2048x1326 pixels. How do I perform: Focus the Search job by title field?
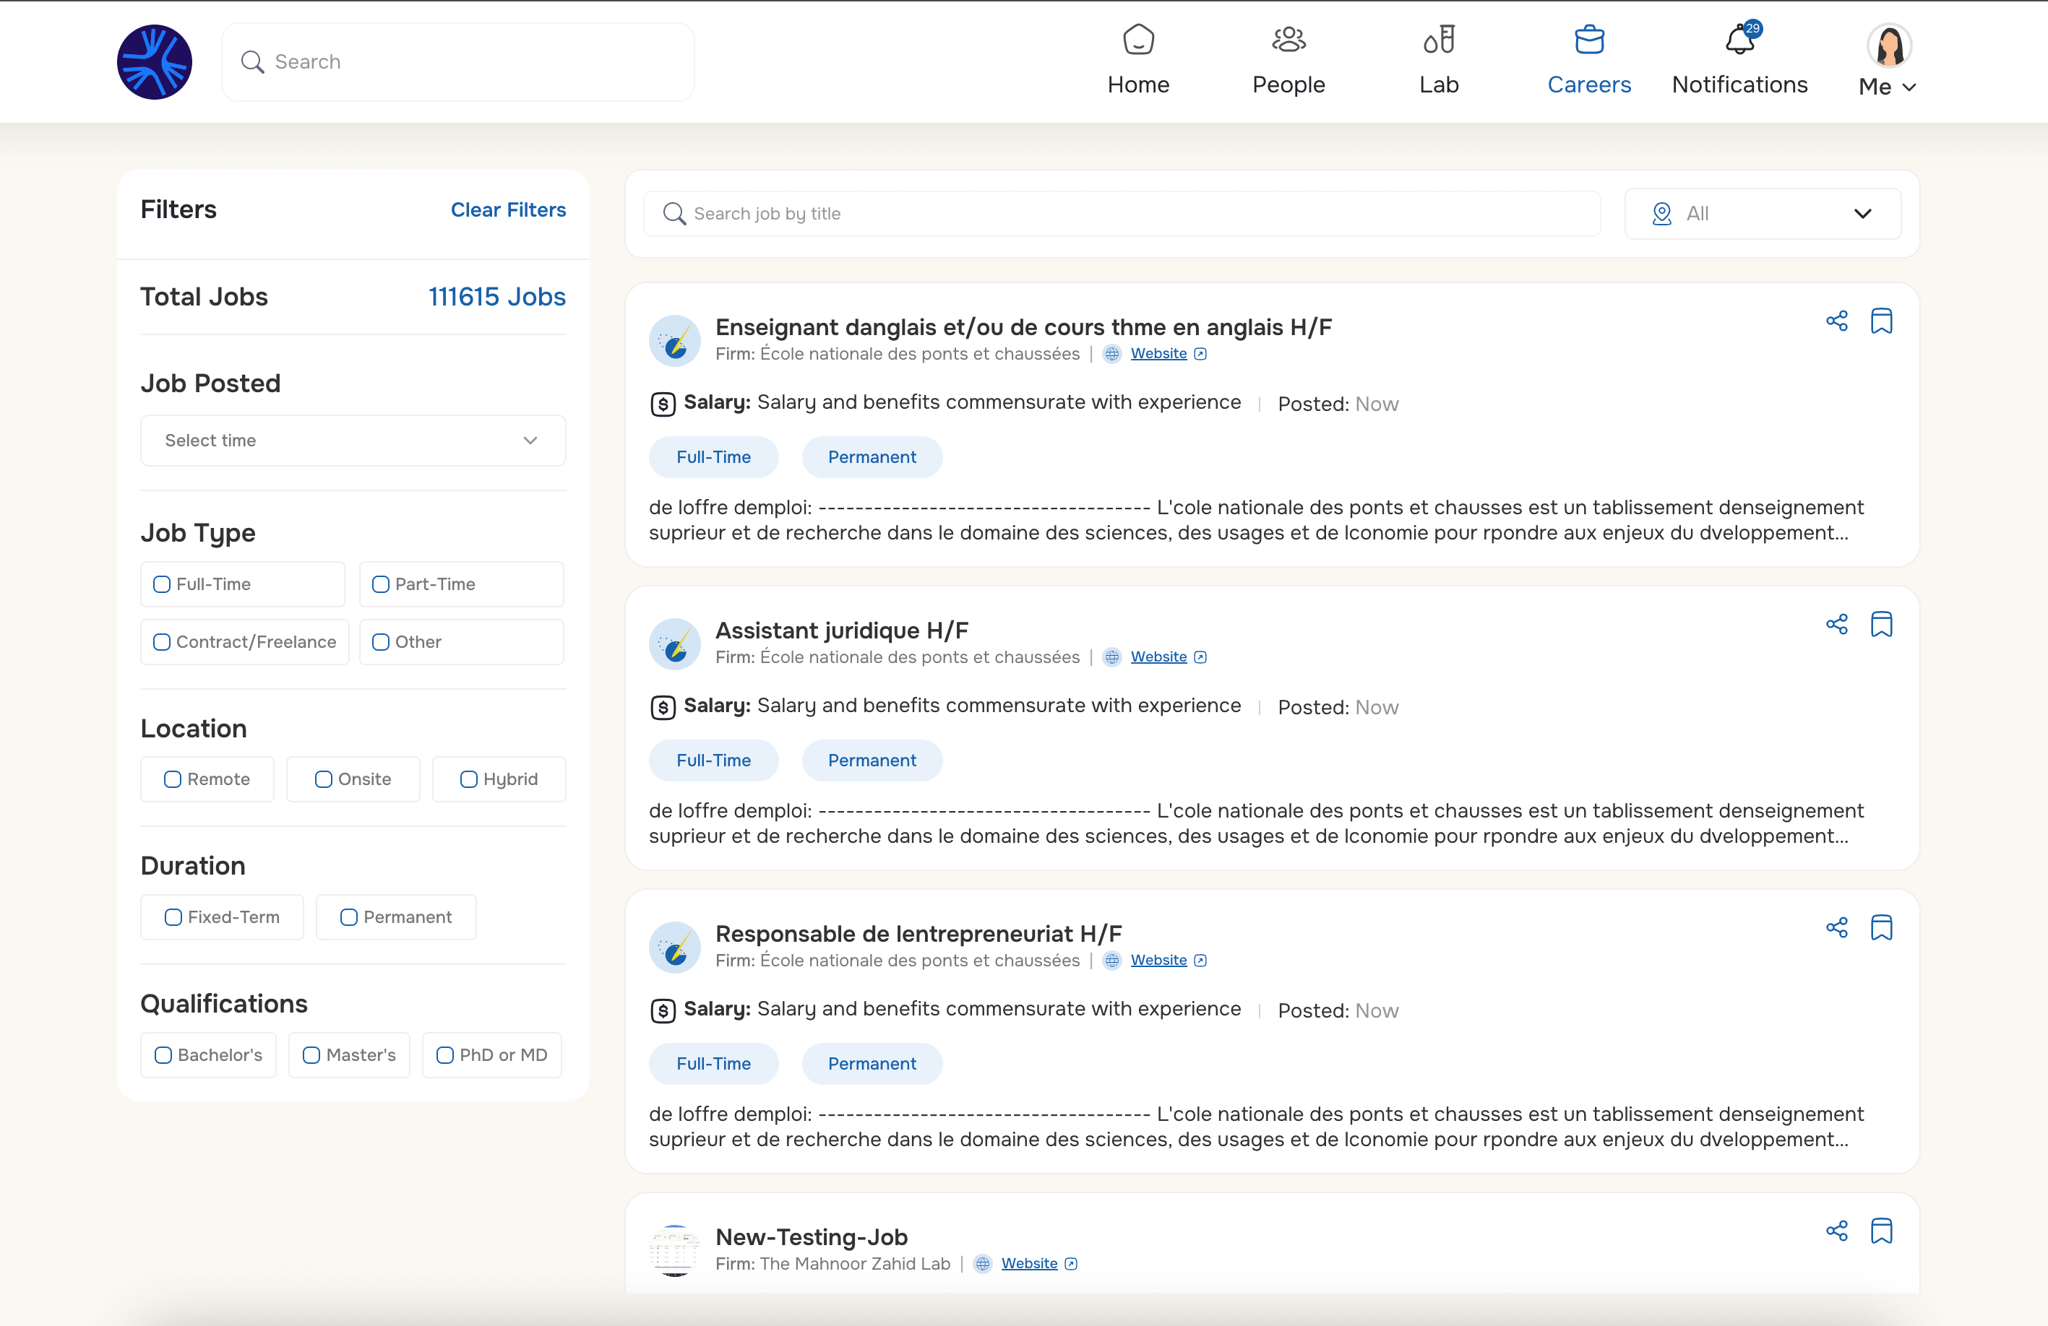pyautogui.click(x=1122, y=213)
